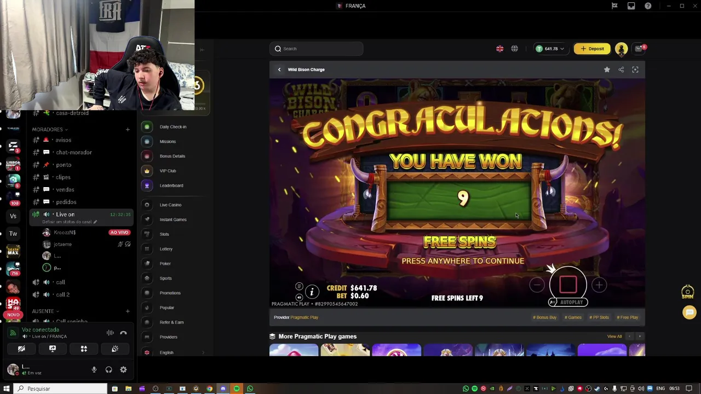Screen dimensions: 701x394
Task: Collapse the AUSENTE category in Discord
Action: (45, 311)
